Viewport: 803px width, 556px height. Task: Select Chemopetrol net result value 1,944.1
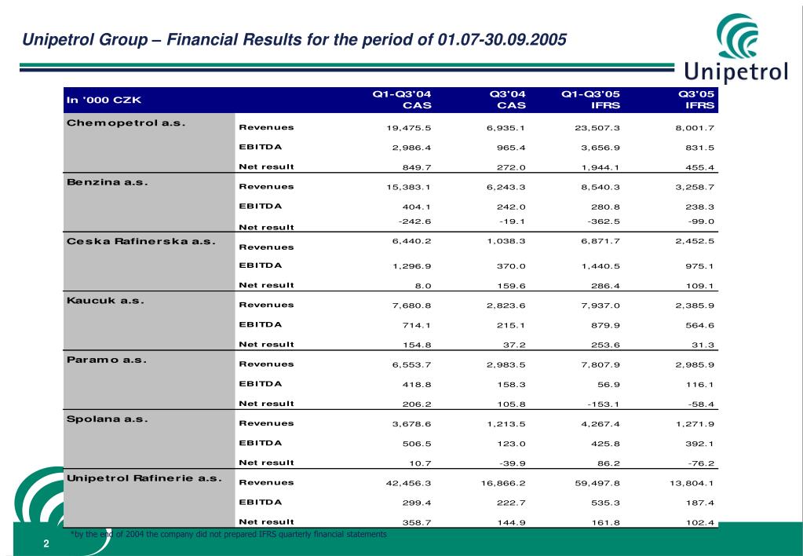[600, 167]
